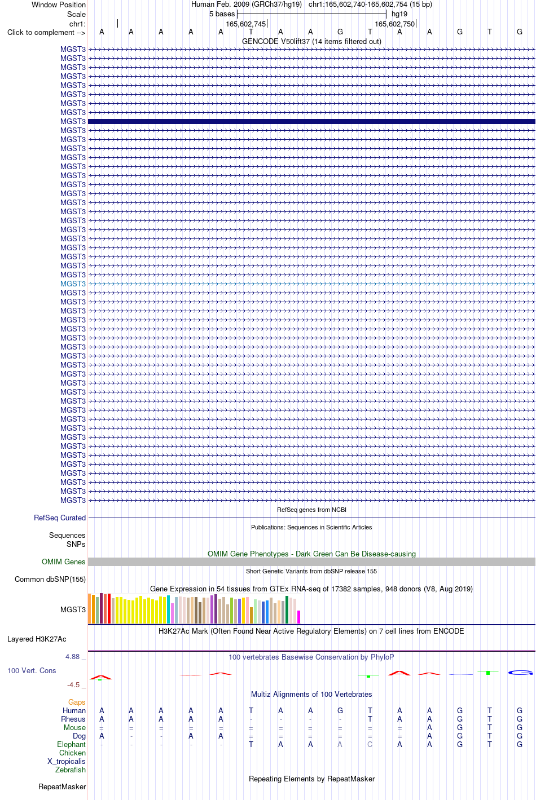Click the OMIM Gene Phenotypes green title
Viewport: 536px width, 800px height.
tap(311, 554)
